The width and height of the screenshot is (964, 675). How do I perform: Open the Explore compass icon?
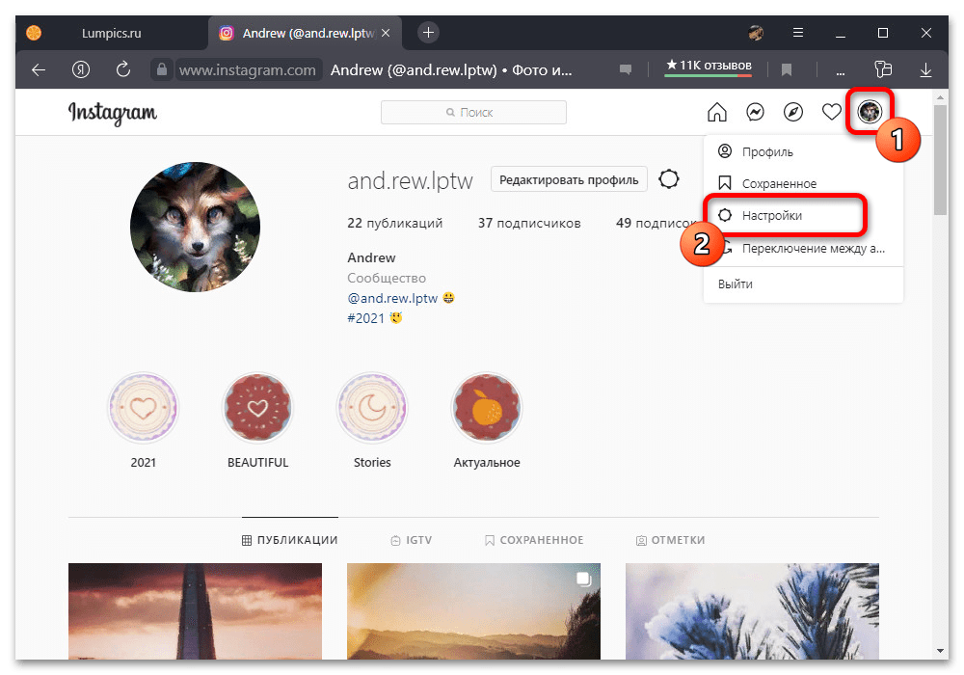(793, 113)
